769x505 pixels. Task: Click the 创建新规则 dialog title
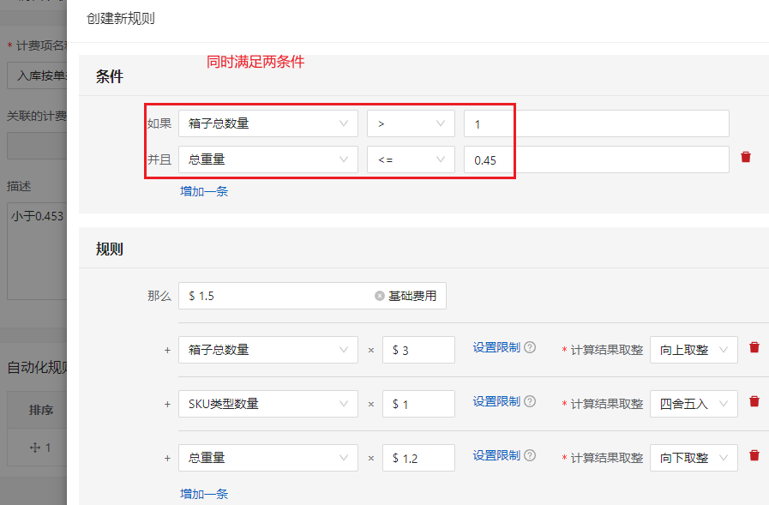[x=121, y=19]
